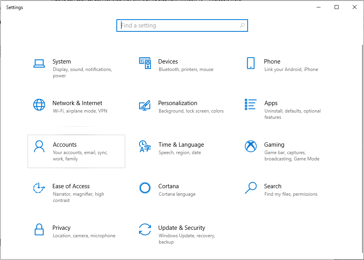The height and width of the screenshot is (260, 364).
Task: Open the Accounts person icon
Action: [x=39, y=146]
